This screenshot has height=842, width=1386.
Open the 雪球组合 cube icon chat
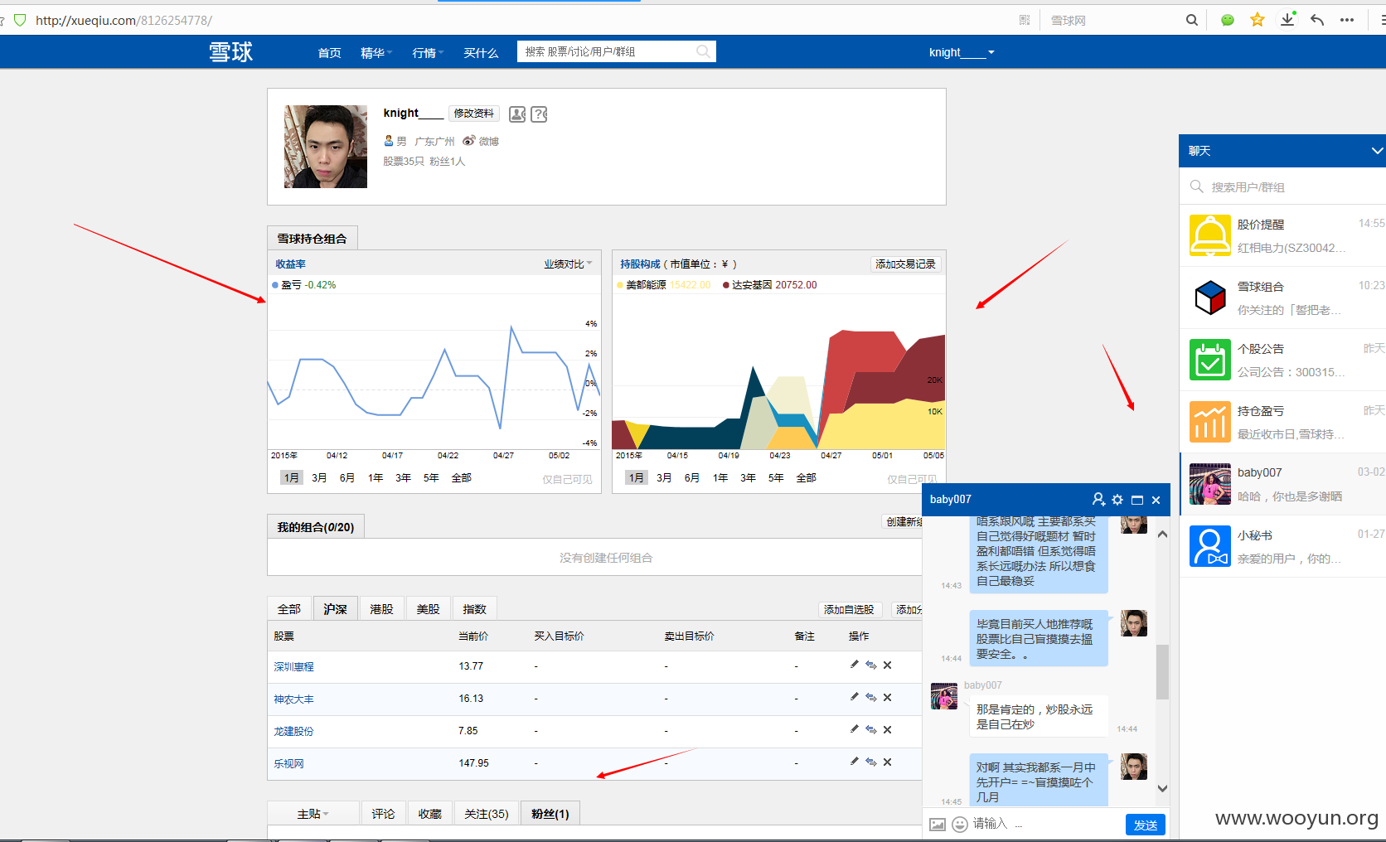pyautogui.click(x=1210, y=298)
